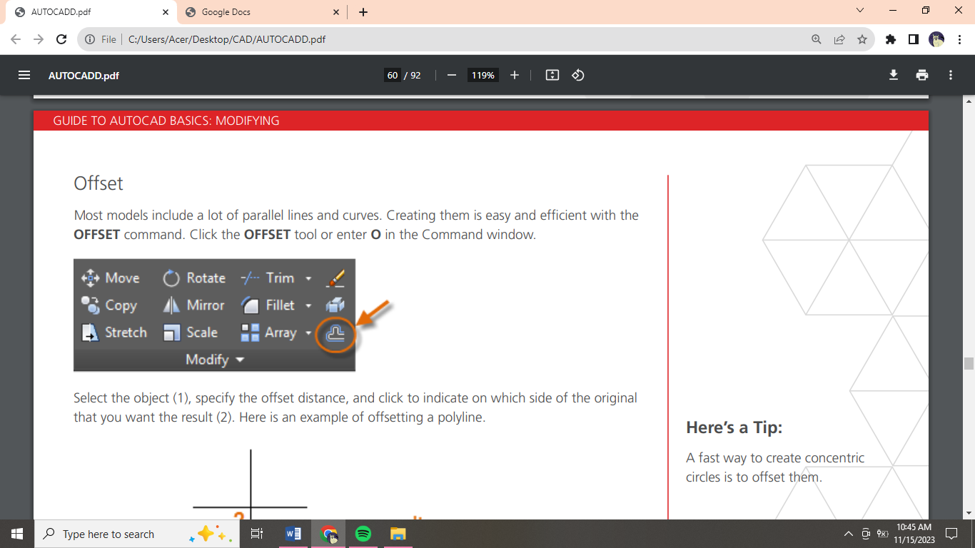Open the PDF viewer more actions menu

[951, 75]
